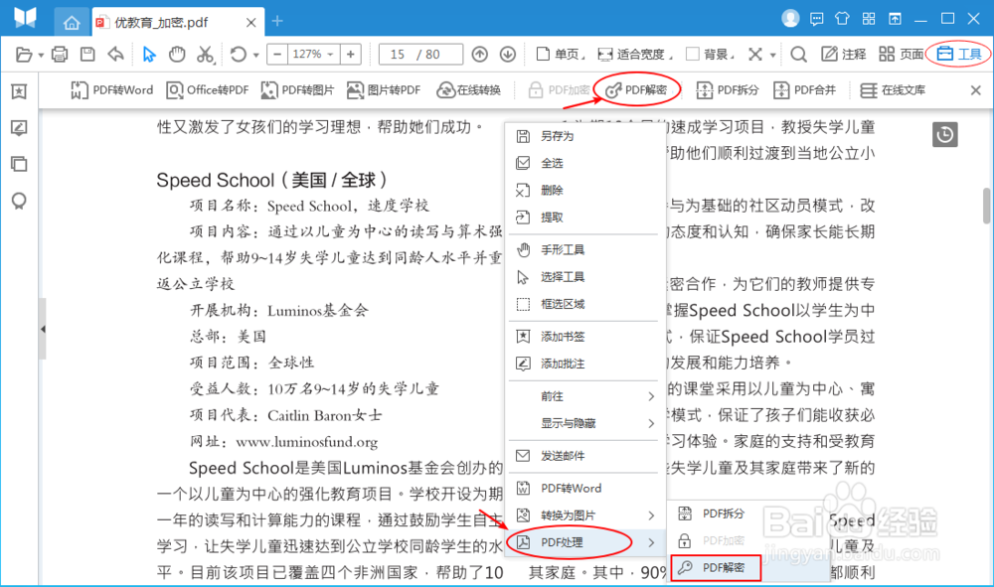Expand 转换为图片 submenu
This screenshot has width=994, height=587.
586,515
